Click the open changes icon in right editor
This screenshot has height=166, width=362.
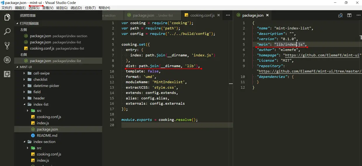340,15
